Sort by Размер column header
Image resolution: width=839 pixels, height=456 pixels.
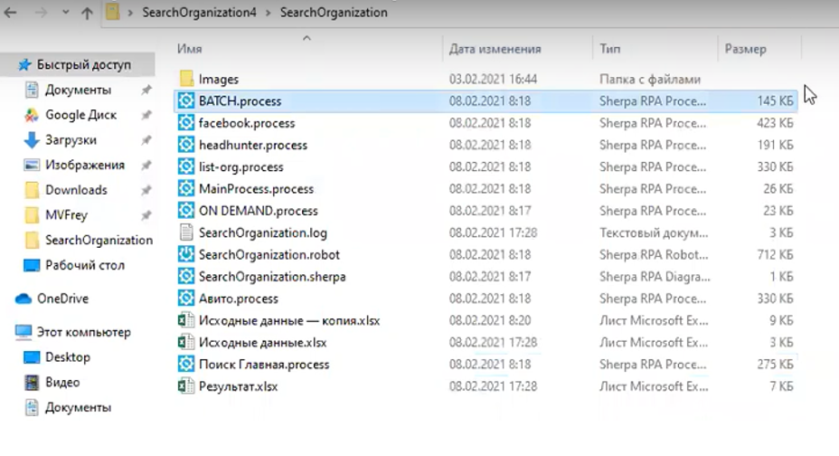coord(744,49)
